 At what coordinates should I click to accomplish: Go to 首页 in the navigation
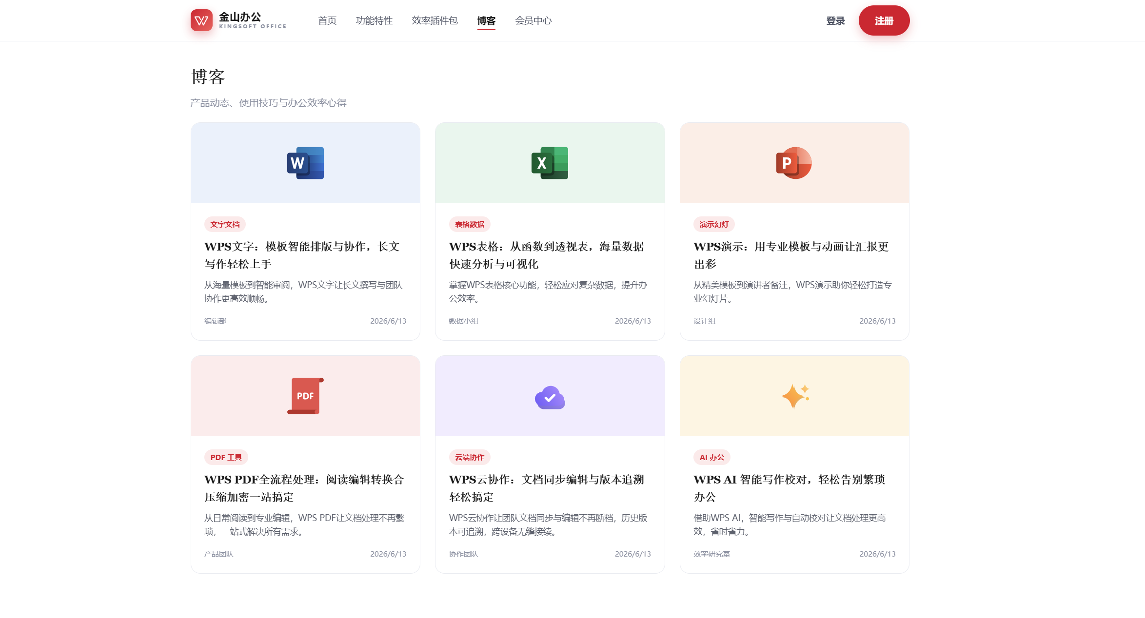327,20
